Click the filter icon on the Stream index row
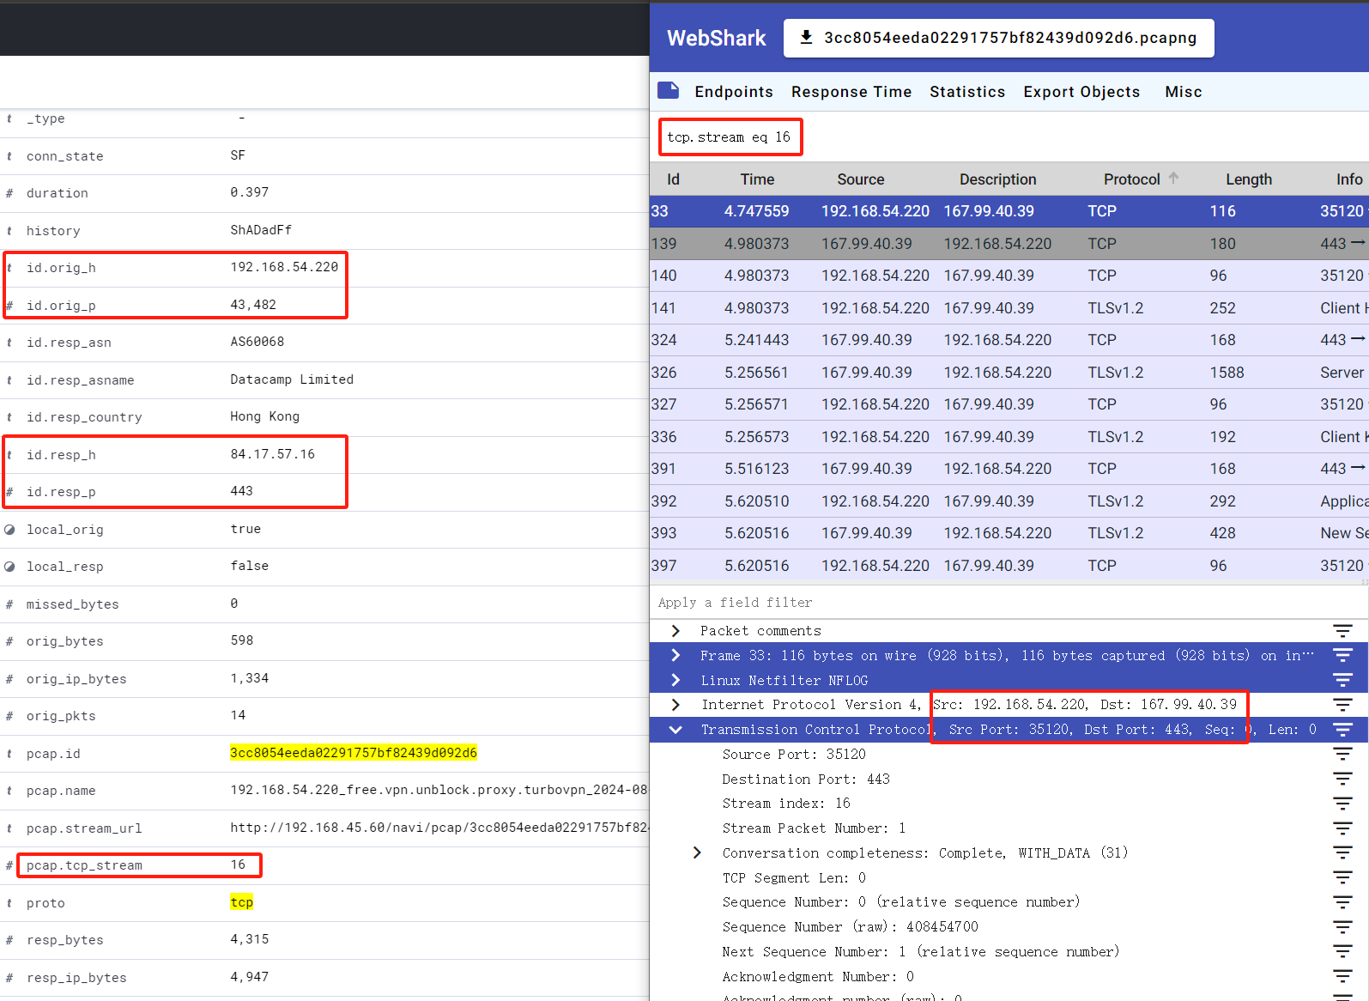Viewport: 1369px width, 1001px height. [x=1342, y=804]
